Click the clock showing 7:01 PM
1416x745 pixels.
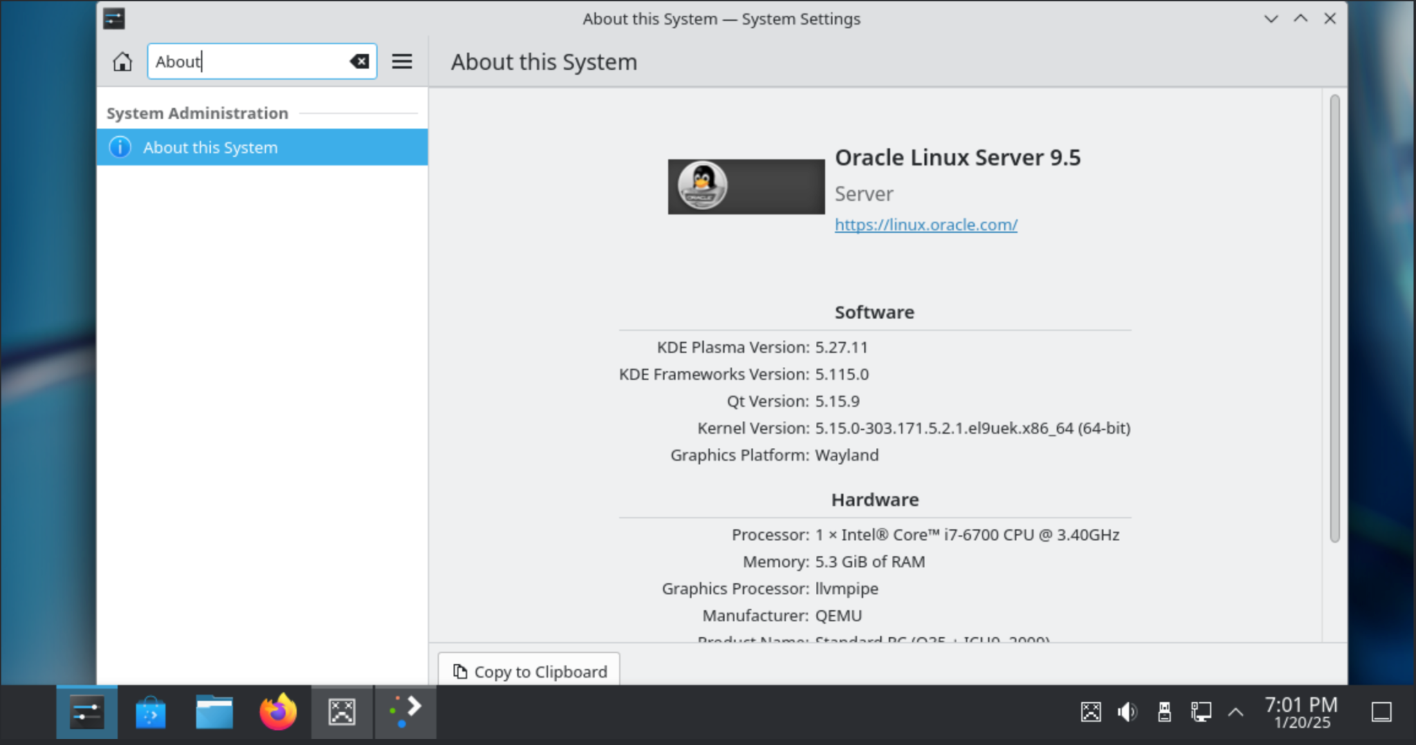tap(1301, 713)
